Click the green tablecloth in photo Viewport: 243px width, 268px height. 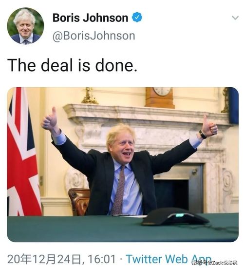coord(123,228)
